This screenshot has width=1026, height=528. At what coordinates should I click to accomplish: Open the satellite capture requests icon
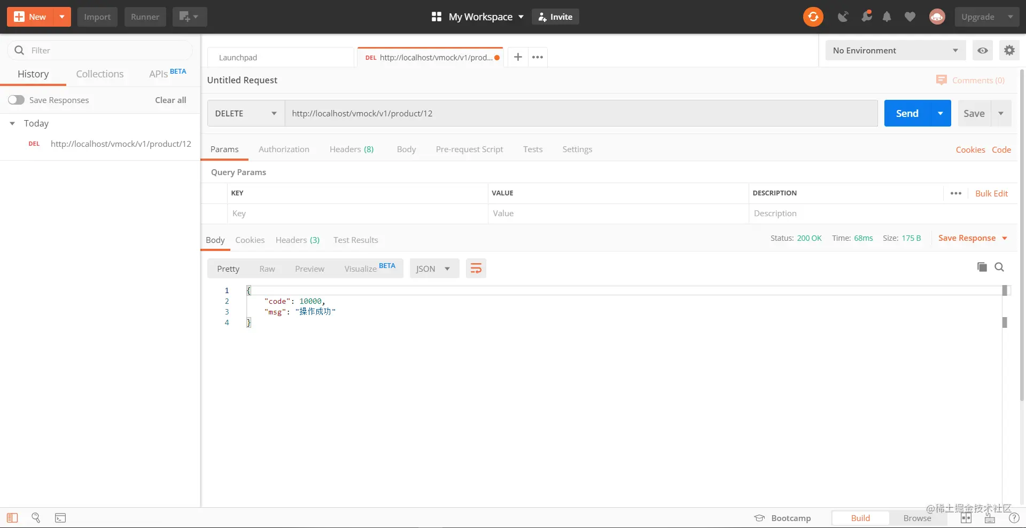[x=843, y=17]
